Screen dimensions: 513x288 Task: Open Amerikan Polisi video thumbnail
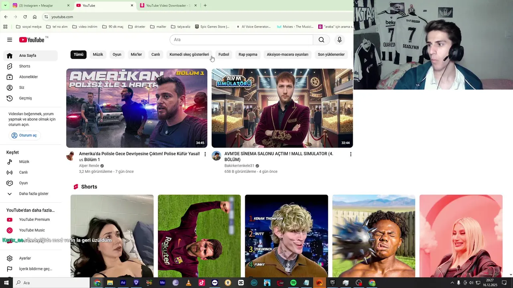point(137,108)
